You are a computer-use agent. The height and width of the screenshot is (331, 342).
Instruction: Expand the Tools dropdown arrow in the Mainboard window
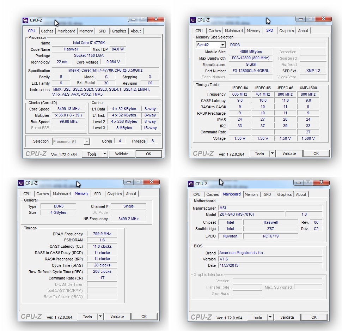click(x=270, y=317)
